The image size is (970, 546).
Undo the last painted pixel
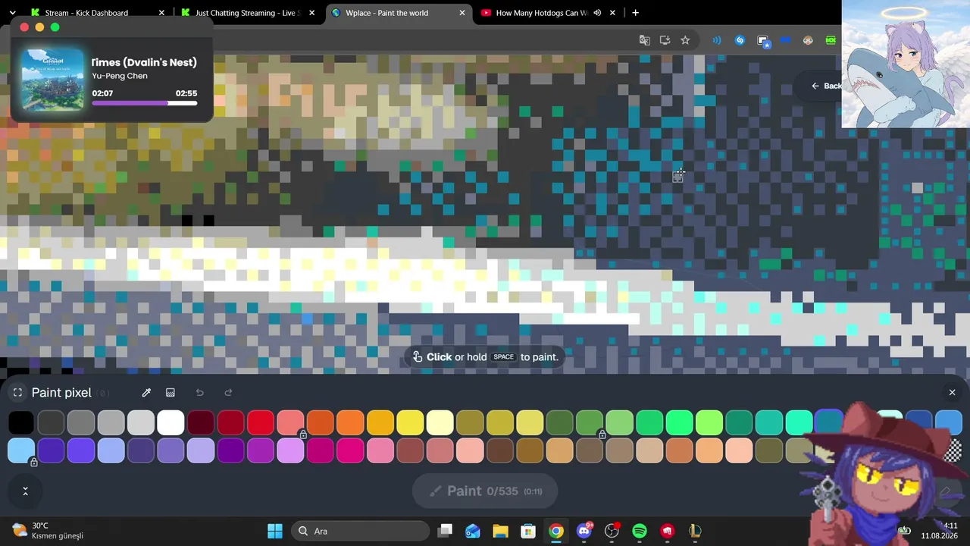pos(199,392)
